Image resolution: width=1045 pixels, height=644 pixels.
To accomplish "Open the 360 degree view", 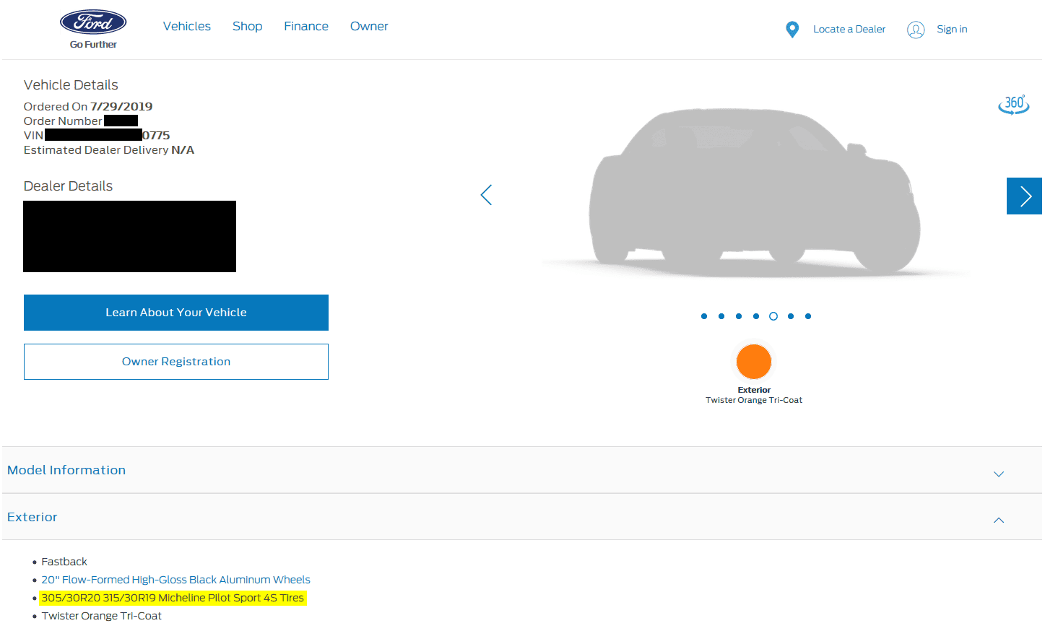I will (1014, 105).
